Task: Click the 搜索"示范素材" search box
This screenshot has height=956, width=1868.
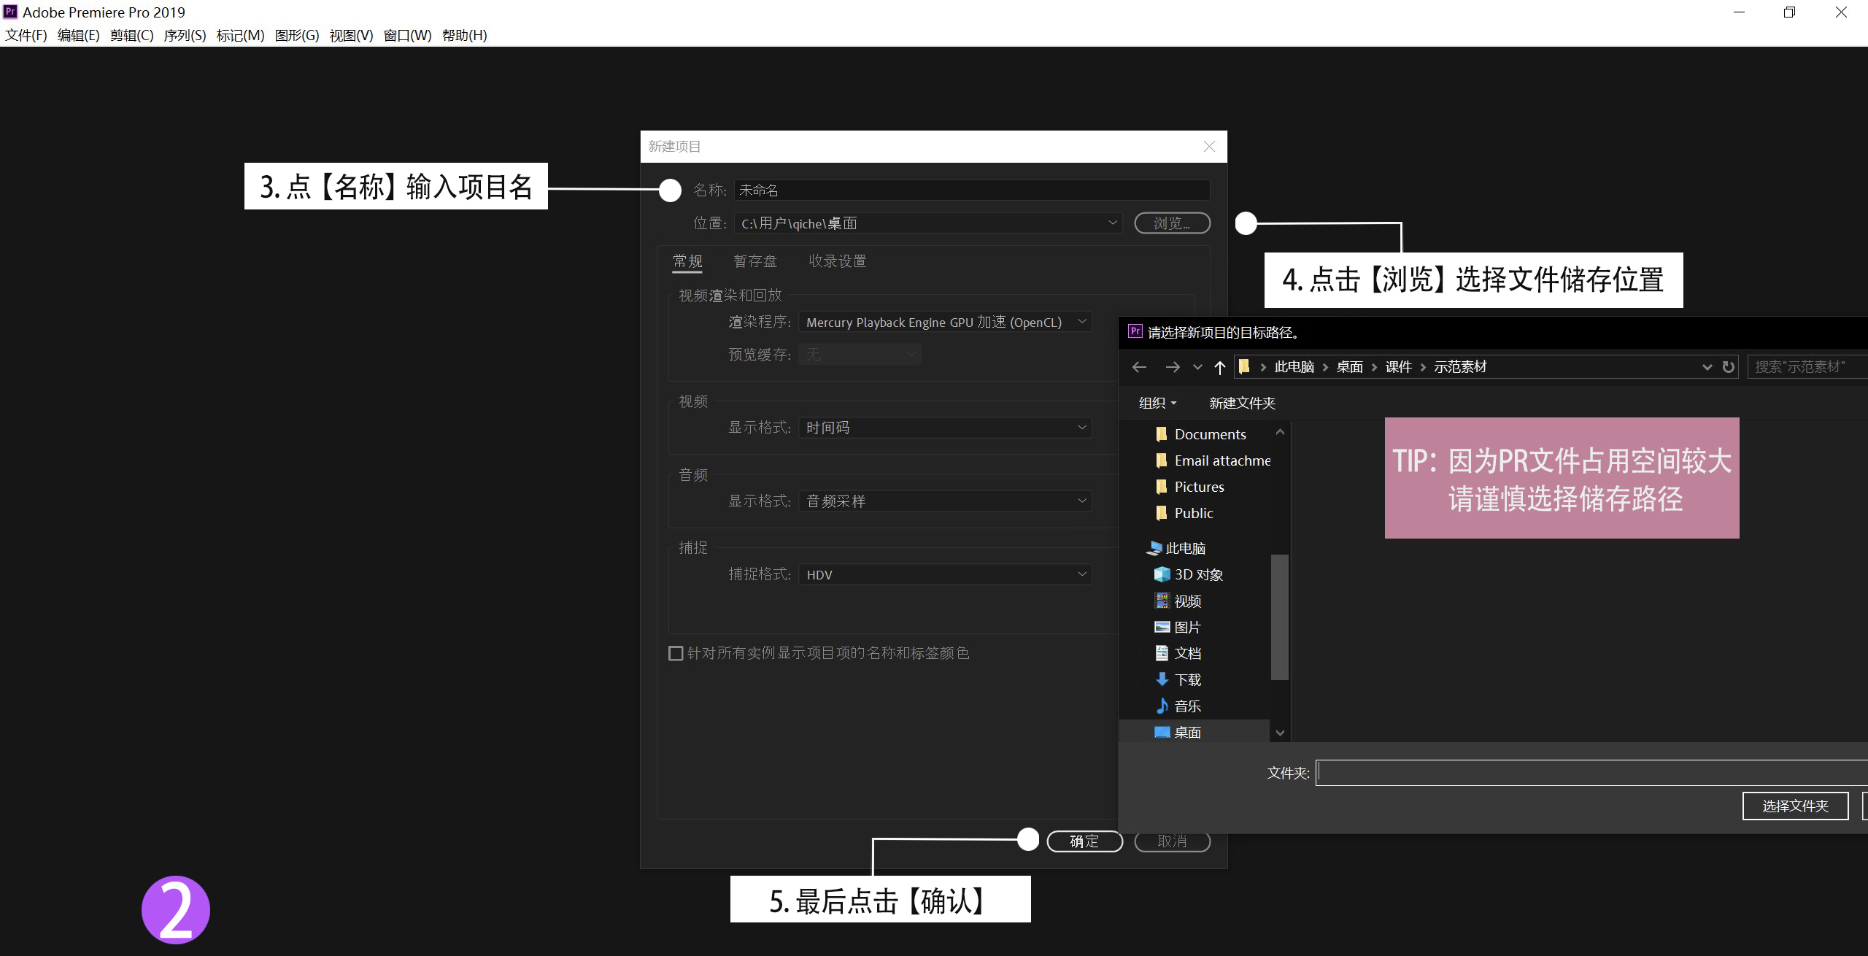Action: [1807, 367]
